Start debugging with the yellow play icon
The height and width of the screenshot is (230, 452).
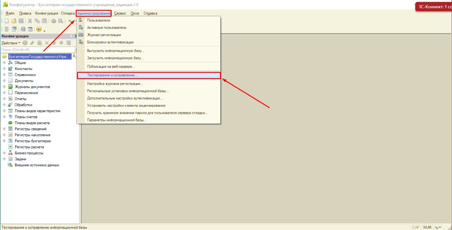(x=39, y=29)
